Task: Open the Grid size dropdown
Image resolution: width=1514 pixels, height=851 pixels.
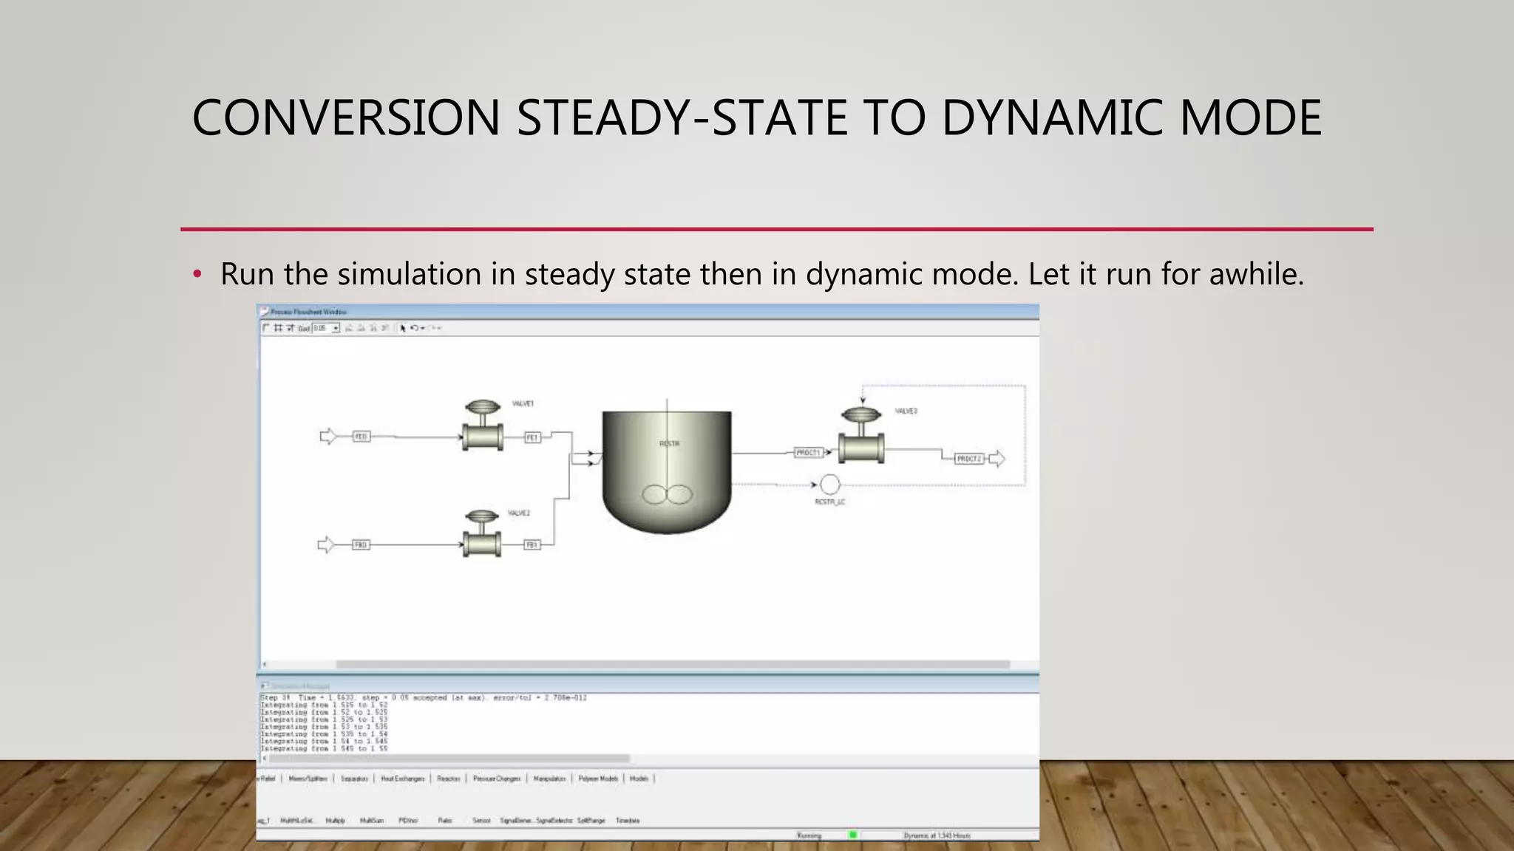Action: coord(336,328)
